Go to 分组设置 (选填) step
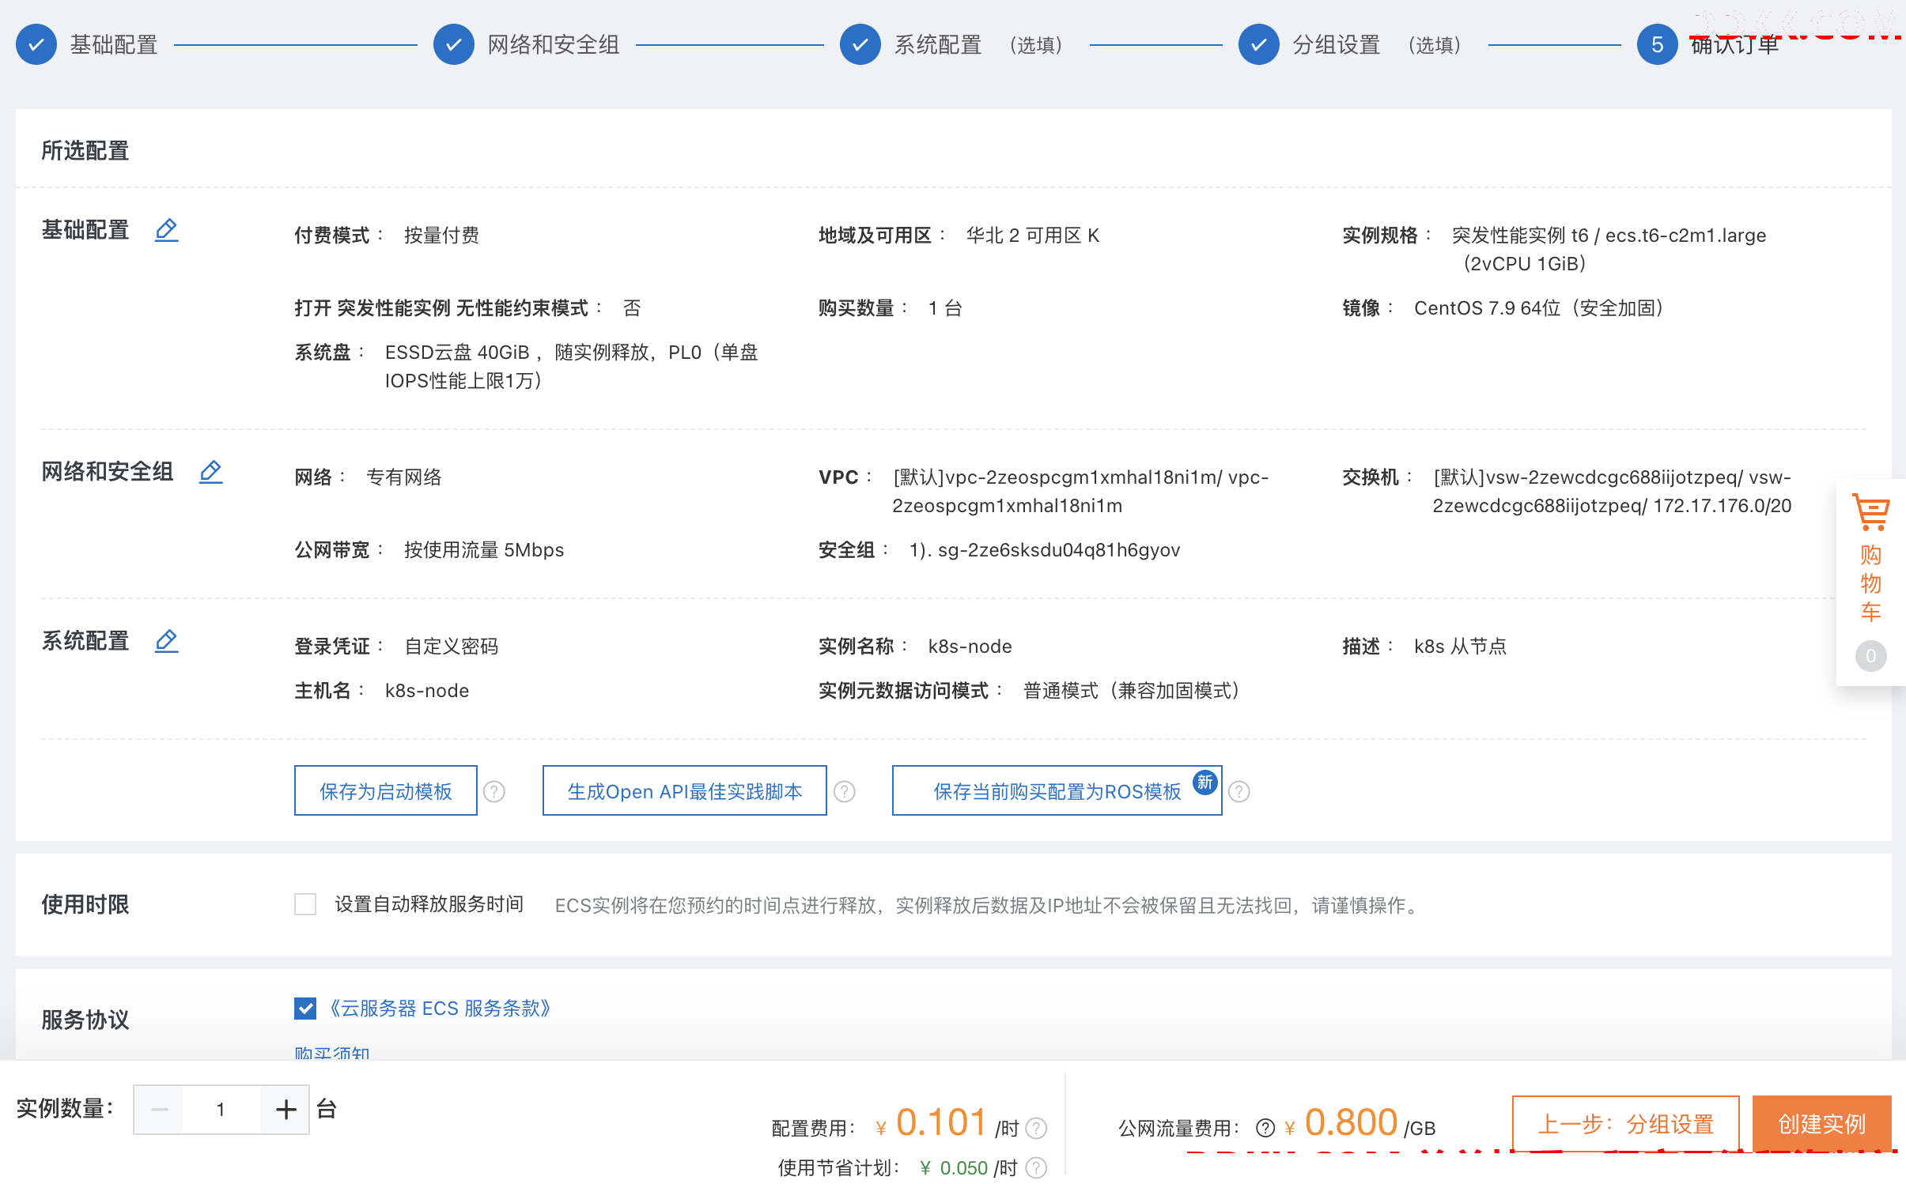This screenshot has height=1184, width=1906. tap(1378, 45)
